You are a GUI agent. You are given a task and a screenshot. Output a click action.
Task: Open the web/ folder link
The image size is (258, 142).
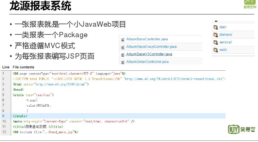(223, 50)
